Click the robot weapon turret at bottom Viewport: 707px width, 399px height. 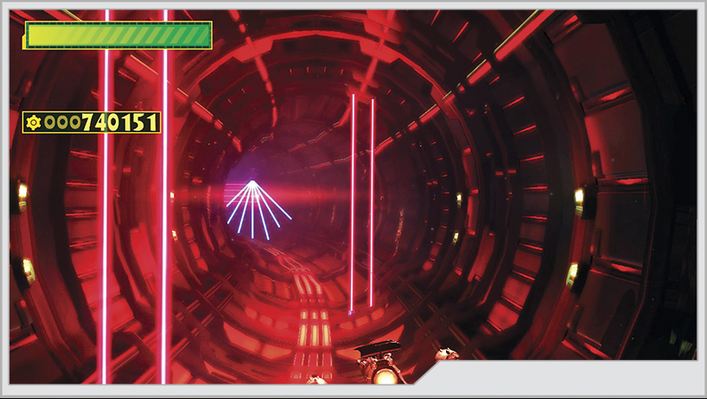click(x=380, y=363)
